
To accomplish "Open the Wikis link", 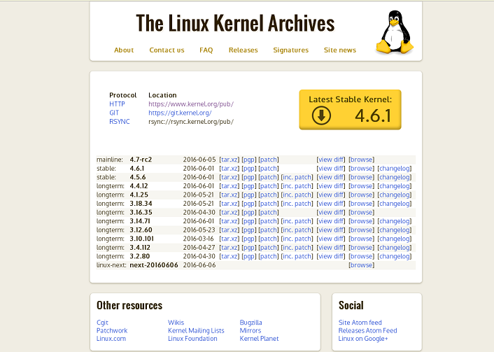I will [176, 323].
